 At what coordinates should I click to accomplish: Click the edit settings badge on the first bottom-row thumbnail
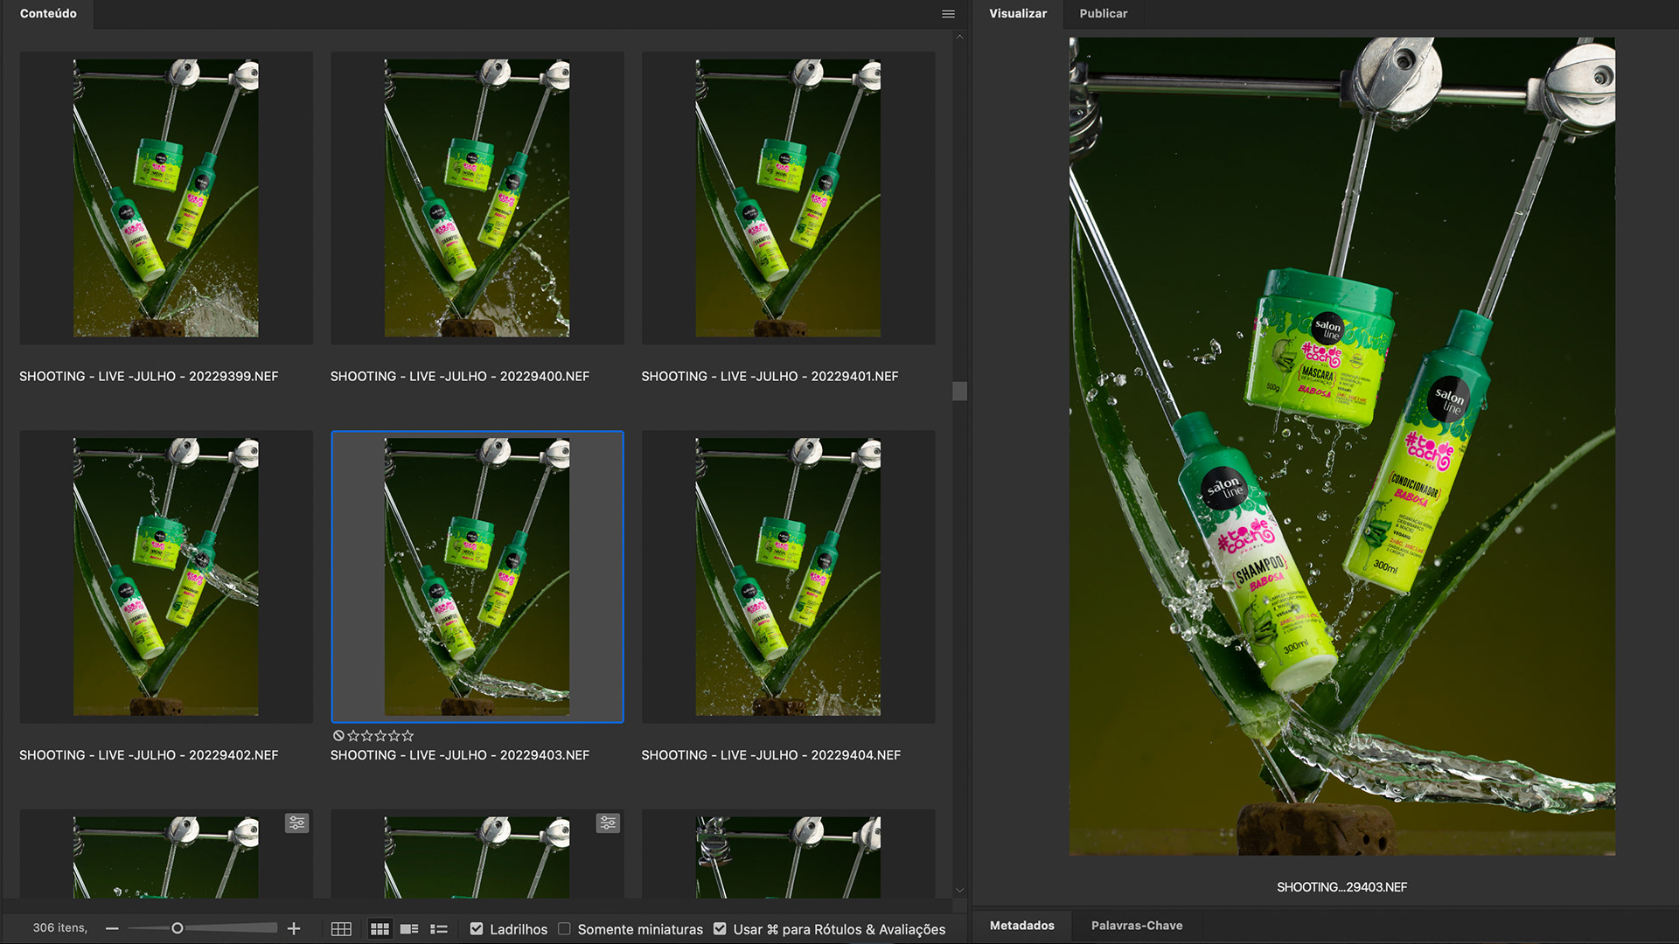point(297,823)
